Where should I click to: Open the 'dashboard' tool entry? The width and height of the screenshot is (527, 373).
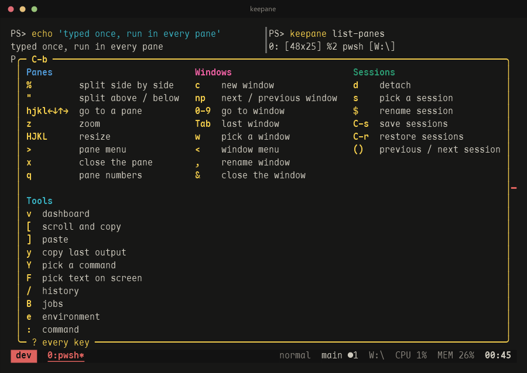66,214
